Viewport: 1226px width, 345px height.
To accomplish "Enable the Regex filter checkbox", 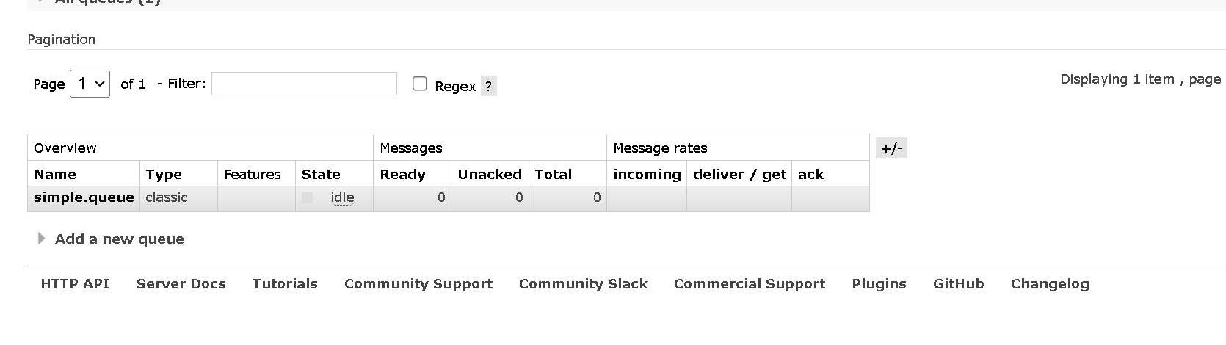I will click(420, 84).
